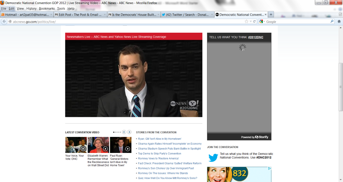Image resolution: width=343 pixels, height=182 pixels.
Task: Advance video carousel with next arrow
Action: click(x=129, y=132)
